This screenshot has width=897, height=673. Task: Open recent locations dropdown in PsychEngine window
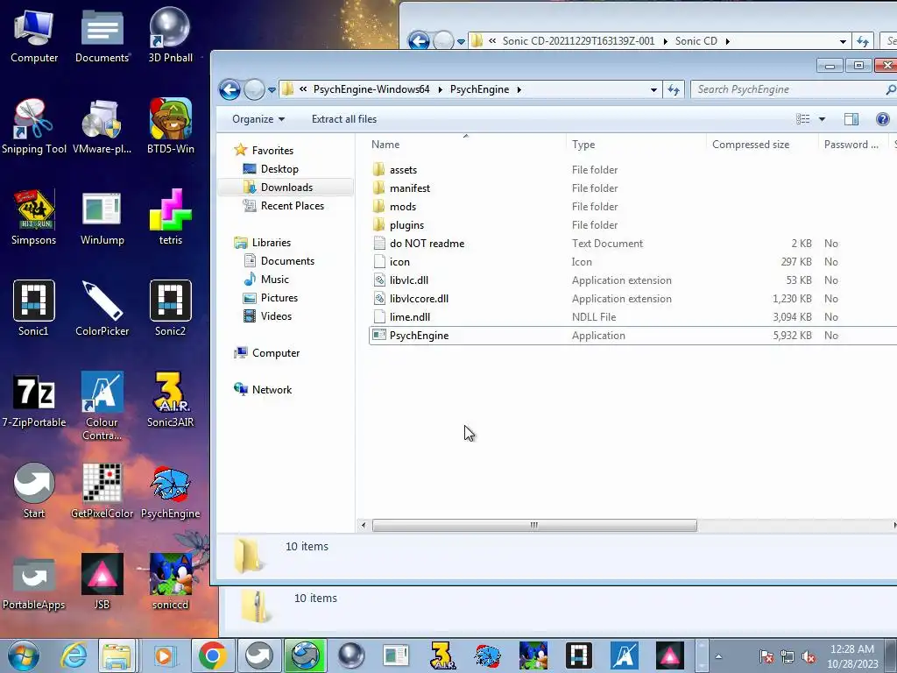(x=272, y=90)
